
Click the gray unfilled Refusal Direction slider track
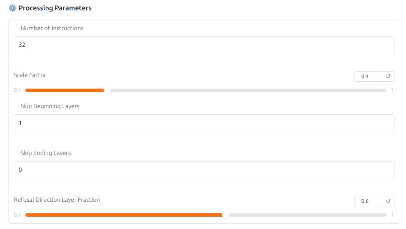click(x=307, y=215)
